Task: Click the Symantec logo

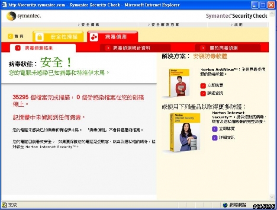Action: coord(24,16)
